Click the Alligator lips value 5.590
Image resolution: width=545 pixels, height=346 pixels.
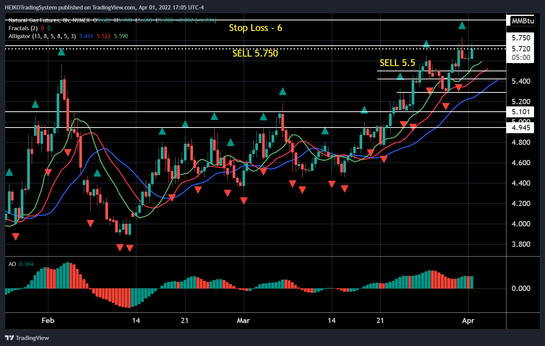pos(121,36)
